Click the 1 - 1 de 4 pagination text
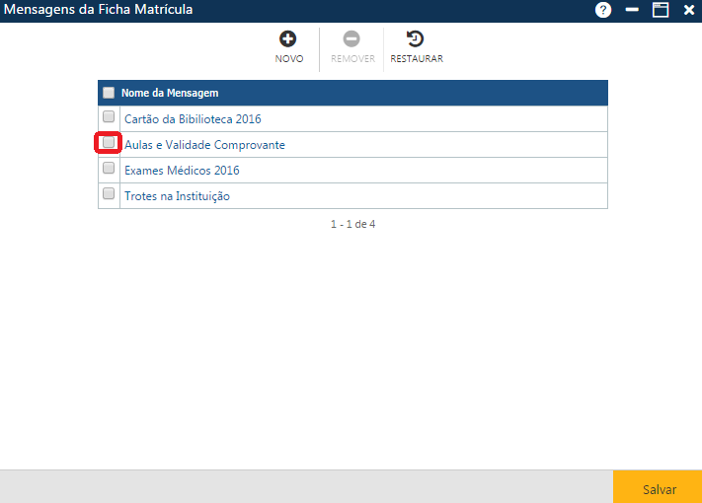The width and height of the screenshot is (702, 503). [x=352, y=224]
